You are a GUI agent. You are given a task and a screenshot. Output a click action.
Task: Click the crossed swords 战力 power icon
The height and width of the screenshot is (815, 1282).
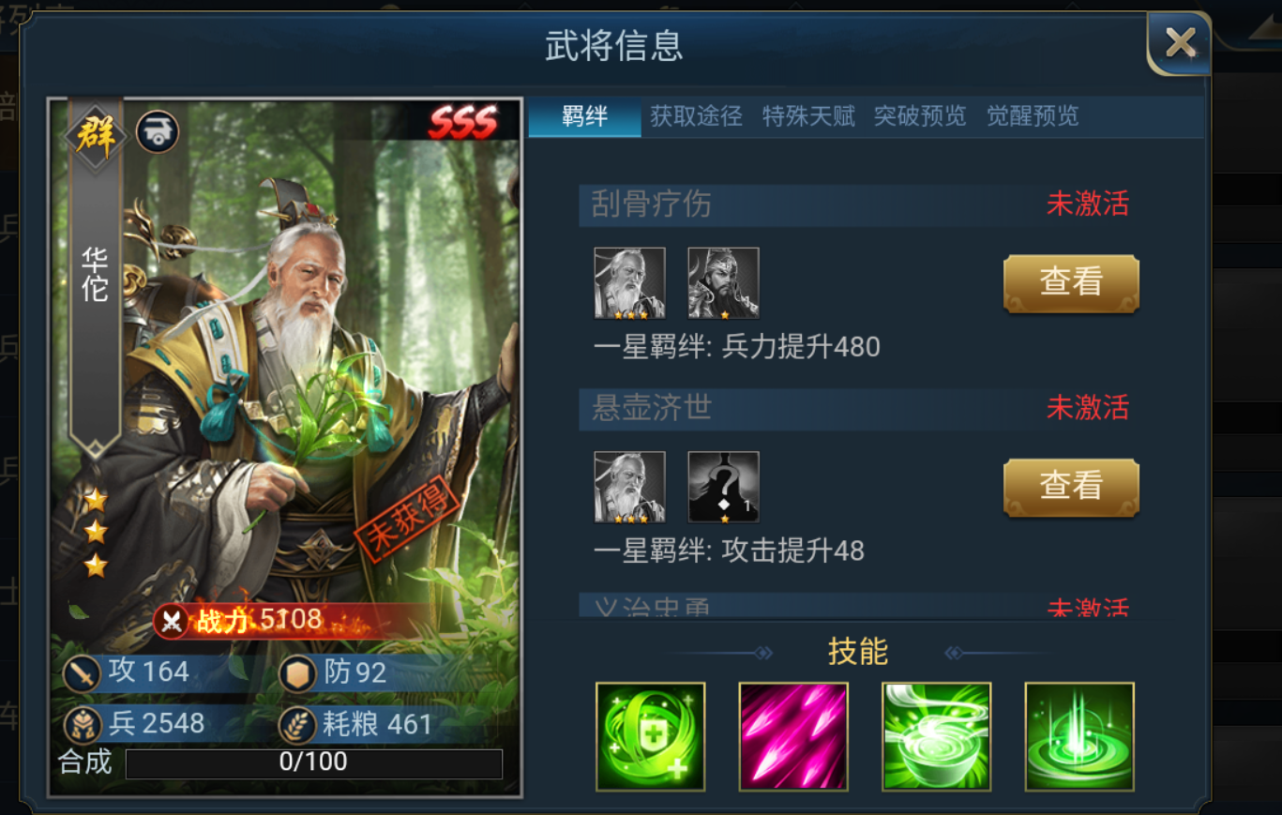[173, 621]
